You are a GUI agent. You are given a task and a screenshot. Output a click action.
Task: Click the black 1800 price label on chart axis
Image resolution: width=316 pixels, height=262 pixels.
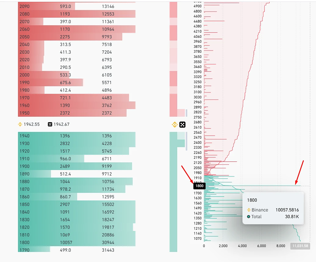click(199, 186)
